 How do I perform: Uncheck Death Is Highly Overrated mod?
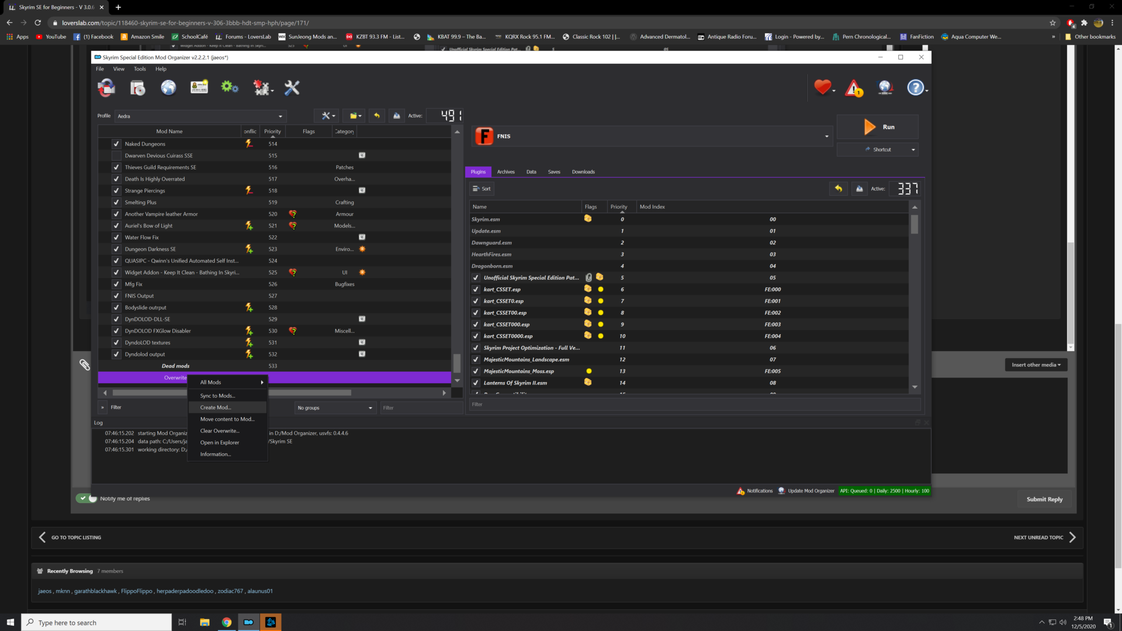click(x=116, y=179)
